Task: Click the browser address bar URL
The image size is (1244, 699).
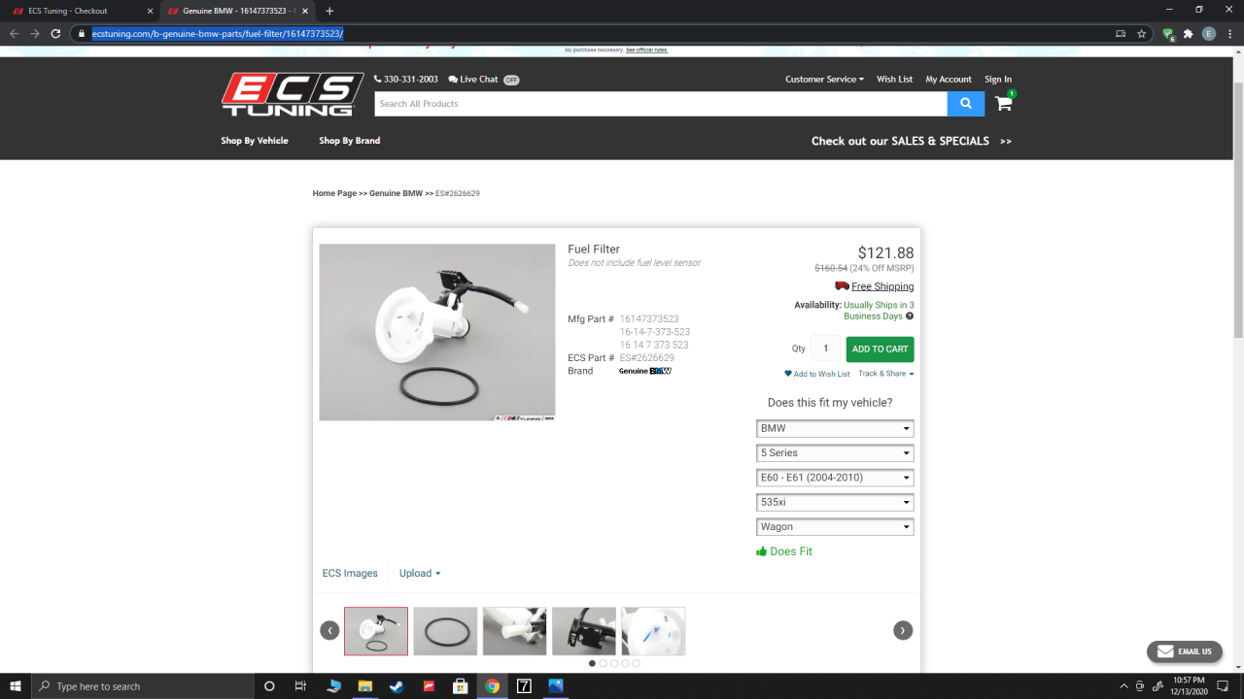Action: pyautogui.click(x=218, y=33)
